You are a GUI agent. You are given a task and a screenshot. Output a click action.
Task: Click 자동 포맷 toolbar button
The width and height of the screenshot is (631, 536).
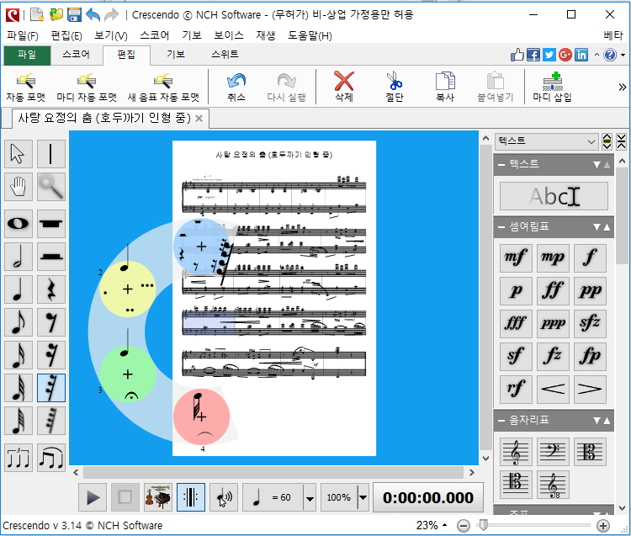click(26, 87)
